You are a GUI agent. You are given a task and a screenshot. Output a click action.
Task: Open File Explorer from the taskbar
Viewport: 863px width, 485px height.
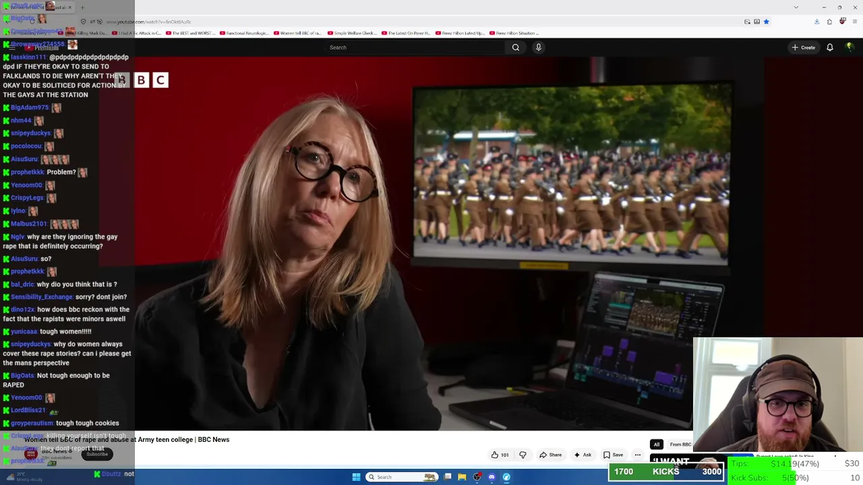462,477
